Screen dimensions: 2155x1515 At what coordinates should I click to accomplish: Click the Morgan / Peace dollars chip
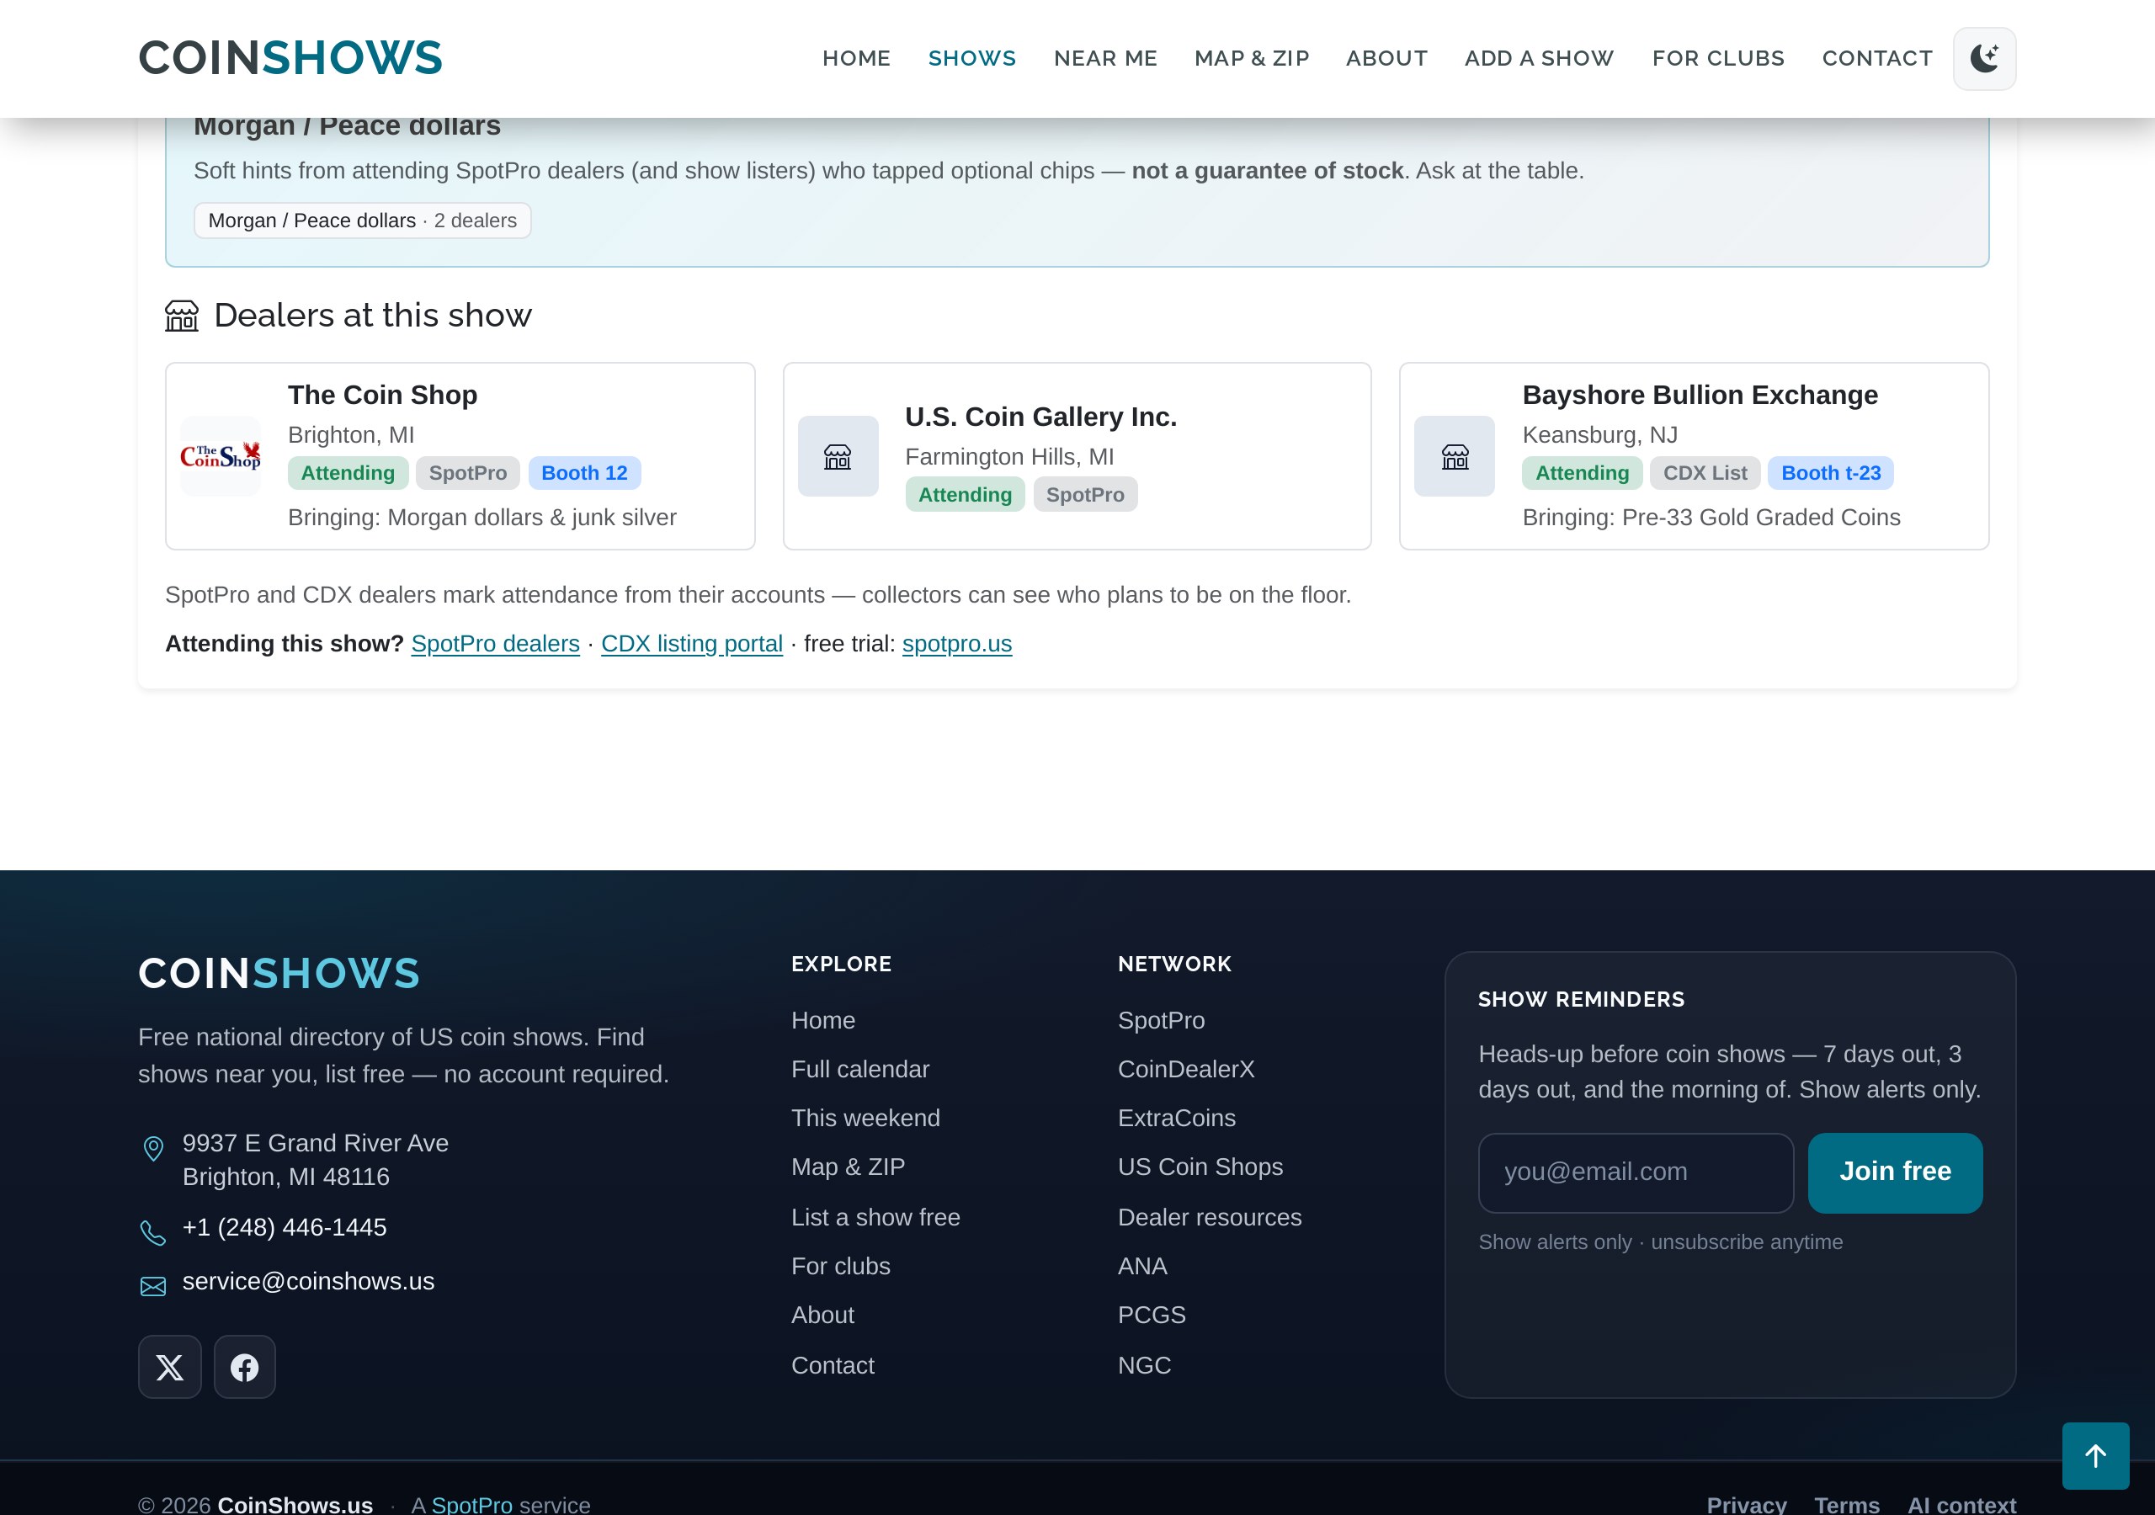pyautogui.click(x=362, y=221)
